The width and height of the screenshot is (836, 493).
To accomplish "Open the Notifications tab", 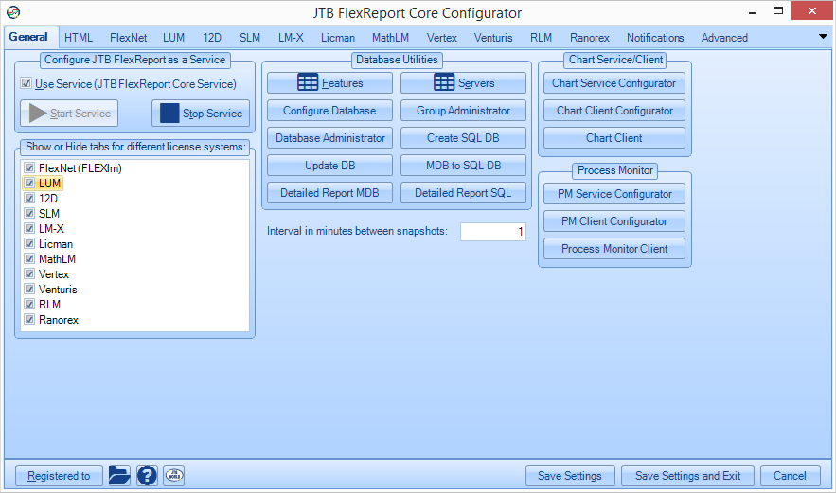I will (655, 38).
